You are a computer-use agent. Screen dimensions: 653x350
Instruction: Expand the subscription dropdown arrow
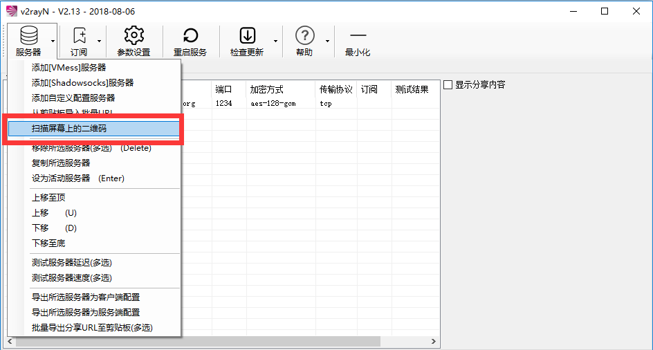pos(99,41)
